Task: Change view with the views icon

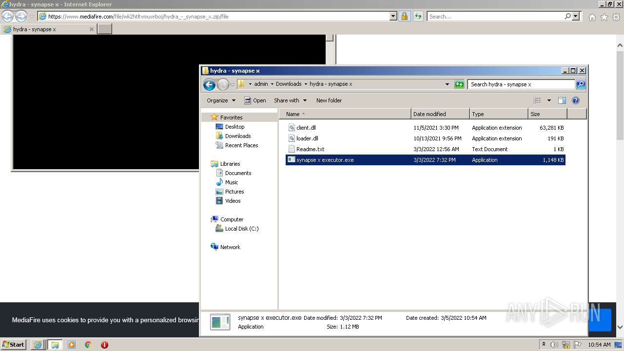Action: [x=537, y=100]
